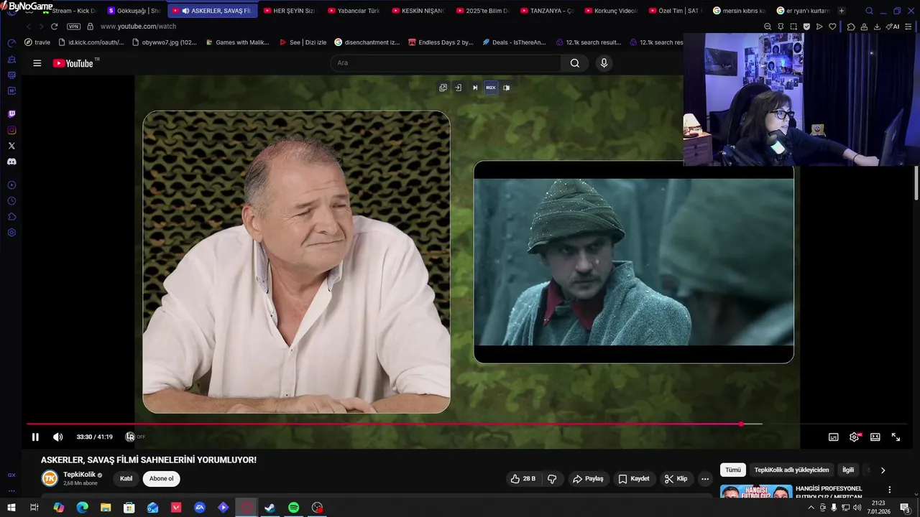Screen dimensions: 920x517
Task: Select the 'Tümü' filter chip
Action: [x=732, y=470]
